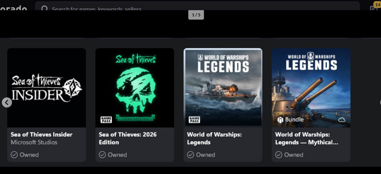The height and width of the screenshot is (174, 381).
Task: Click Owned checkmark icon under Sea of Thieves 2026
Action: tap(102, 155)
